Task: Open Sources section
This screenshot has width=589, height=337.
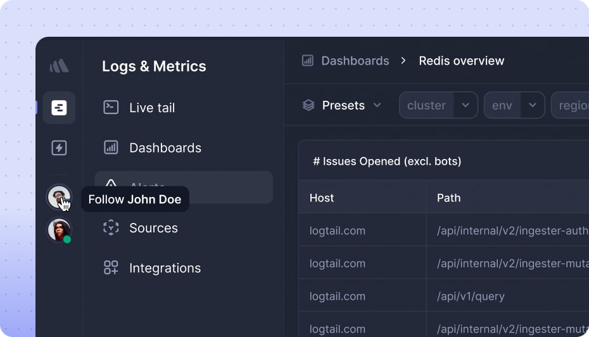Action: [x=153, y=228]
